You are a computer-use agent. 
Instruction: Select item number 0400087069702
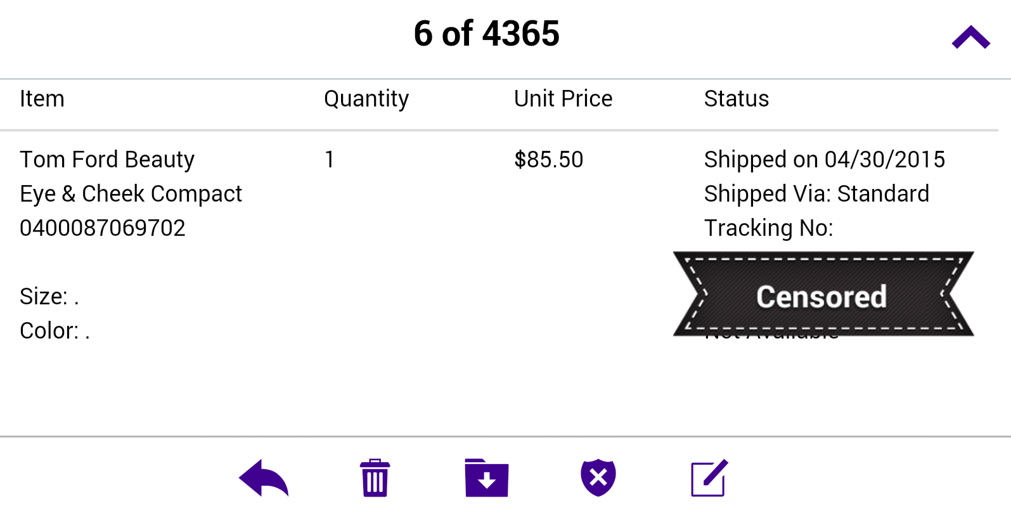103,228
